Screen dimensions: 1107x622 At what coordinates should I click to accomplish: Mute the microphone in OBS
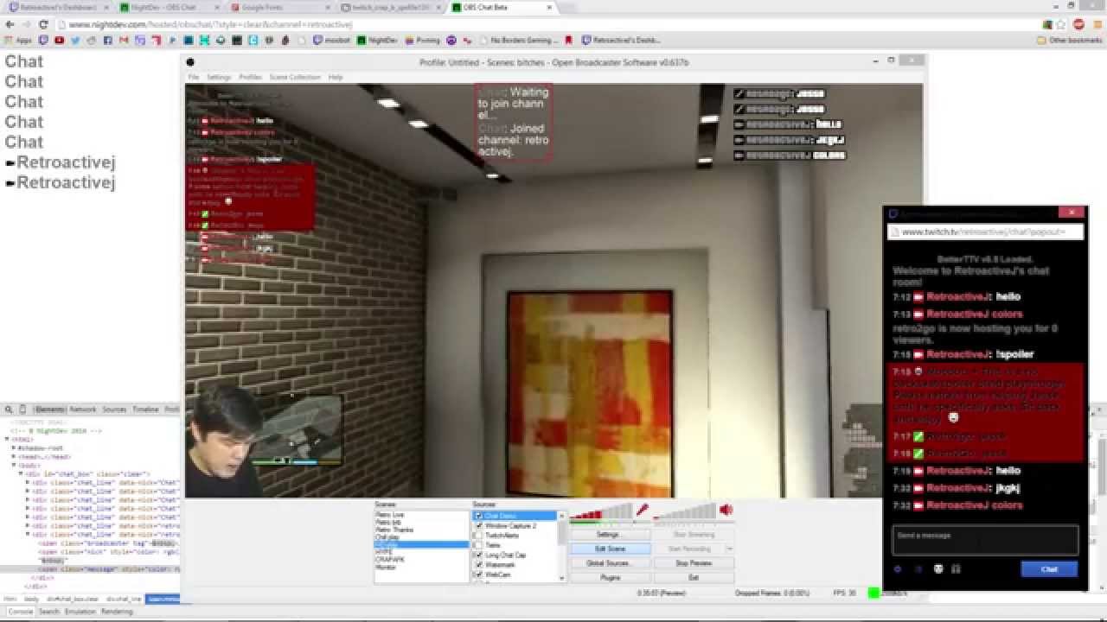642,511
